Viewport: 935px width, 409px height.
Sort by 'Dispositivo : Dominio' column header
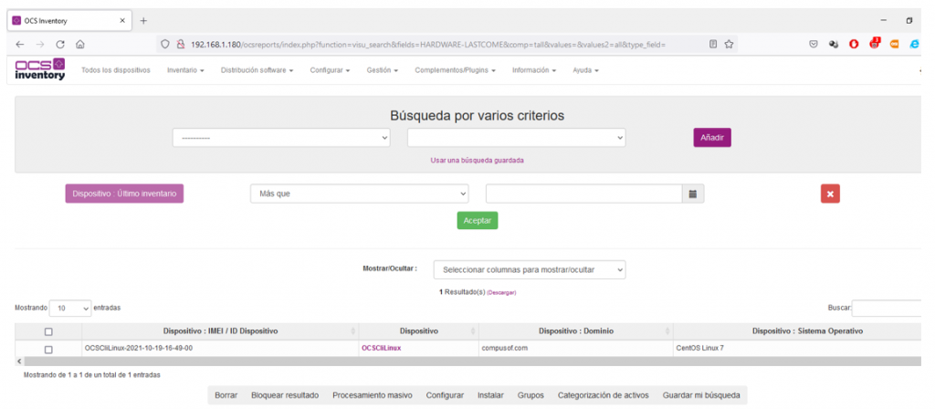(576, 330)
